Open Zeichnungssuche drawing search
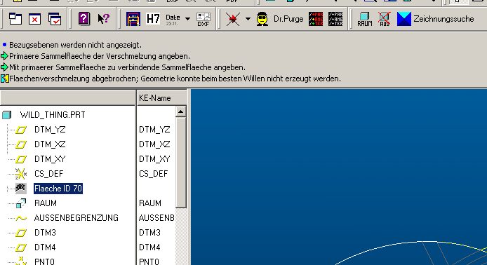The height and width of the screenshot is (265, 487). [x=443, y=19]
